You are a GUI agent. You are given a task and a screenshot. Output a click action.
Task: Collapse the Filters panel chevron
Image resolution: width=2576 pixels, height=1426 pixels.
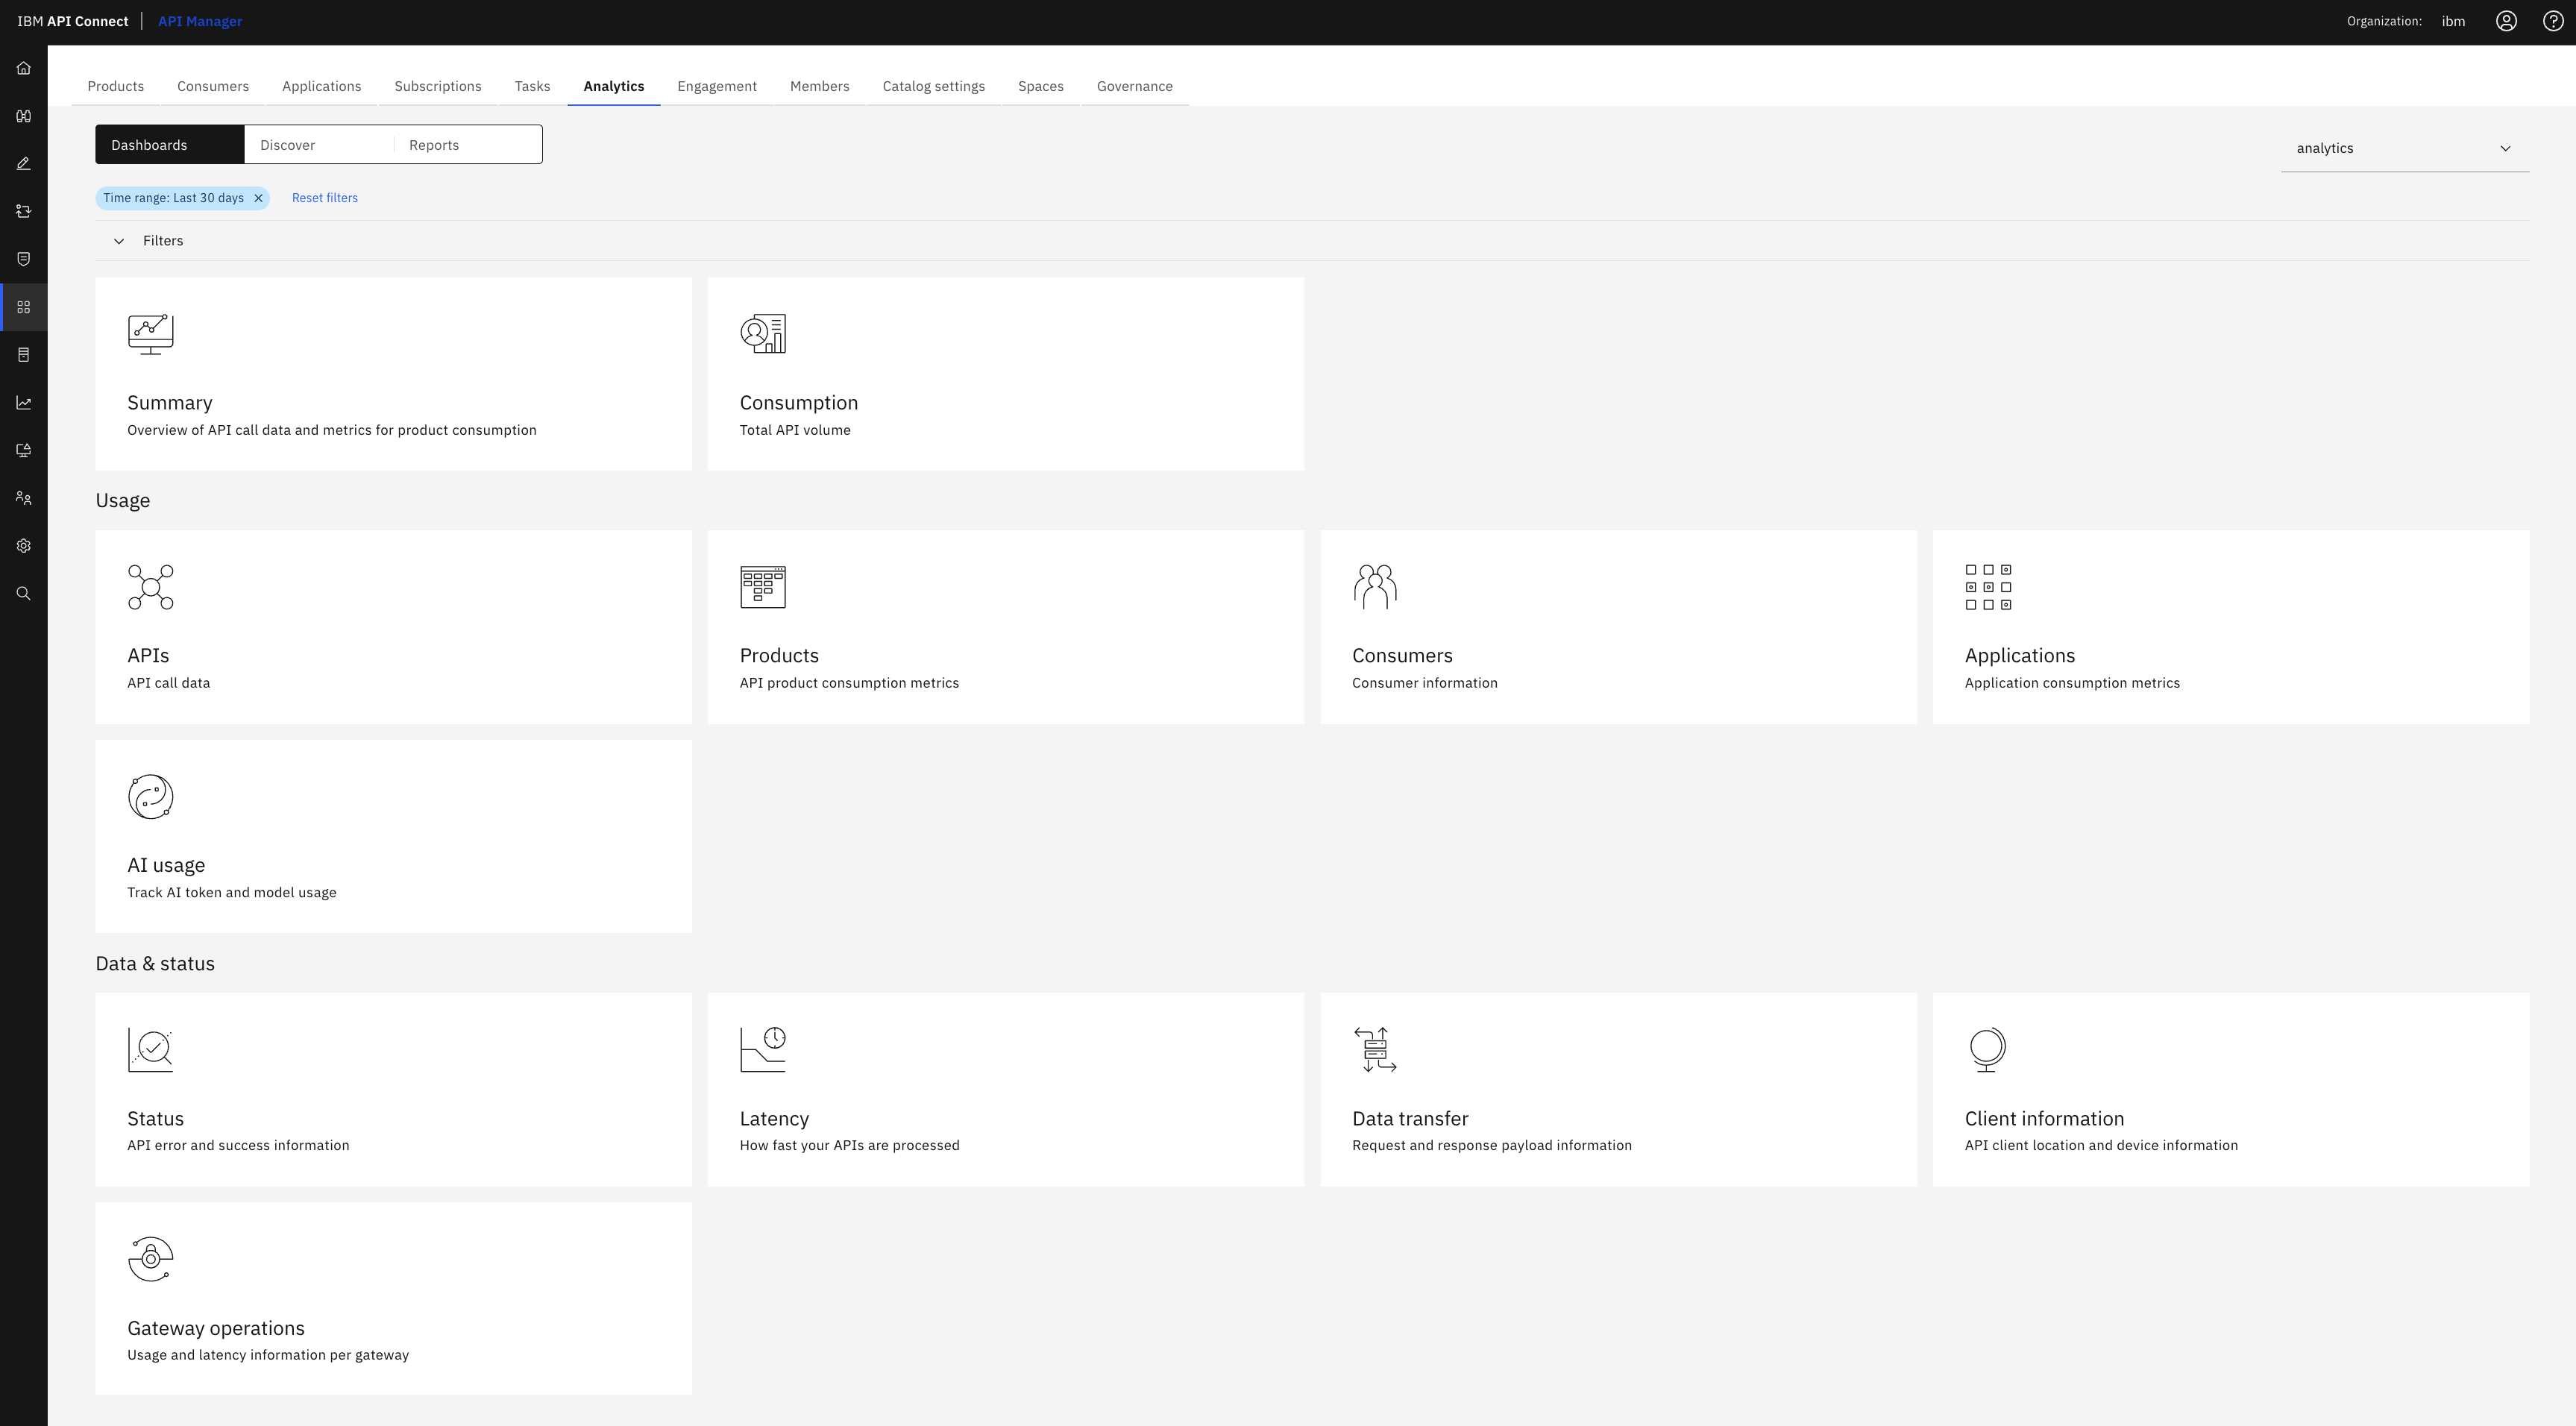click(x=119, y=240)
